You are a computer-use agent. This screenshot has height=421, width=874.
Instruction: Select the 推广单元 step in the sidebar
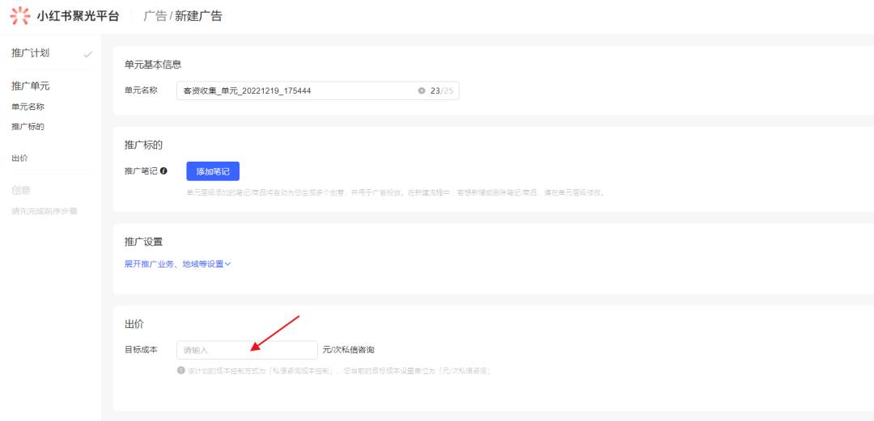30,86
